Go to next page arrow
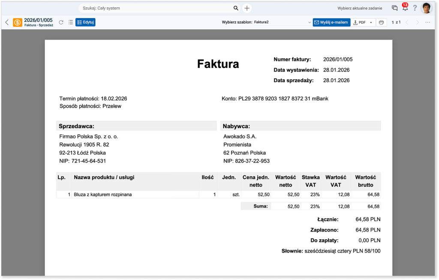Screen dimensions: 439x280 (418, 22)
